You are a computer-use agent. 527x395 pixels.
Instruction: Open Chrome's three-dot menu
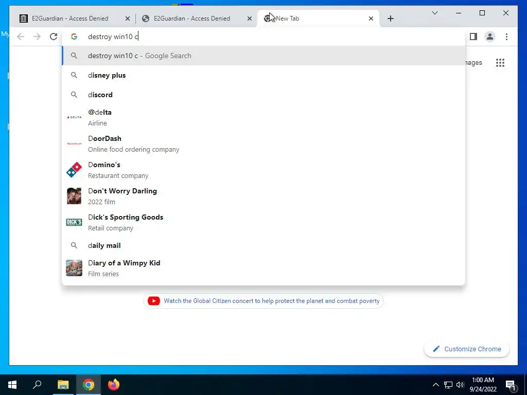506,37
